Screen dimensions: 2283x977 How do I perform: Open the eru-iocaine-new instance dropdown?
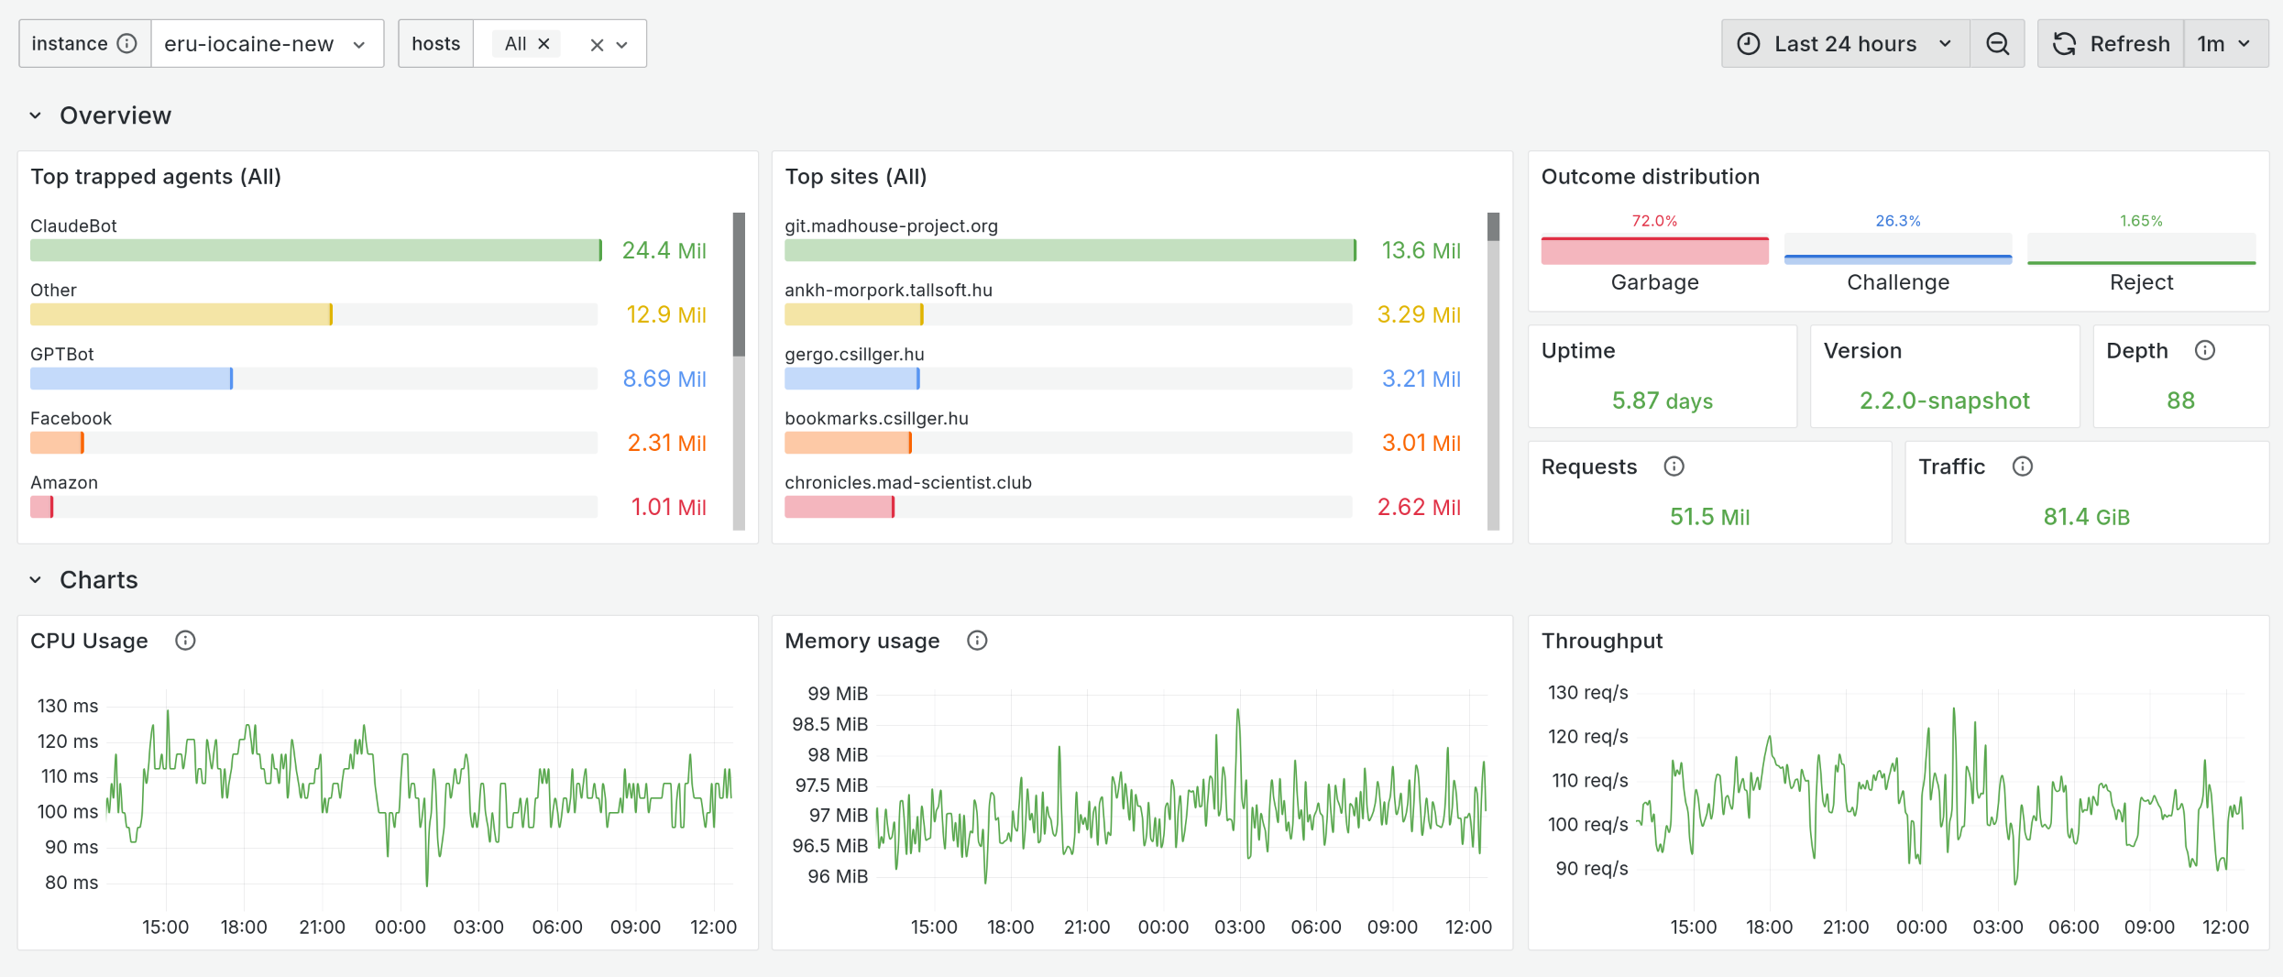266,44
